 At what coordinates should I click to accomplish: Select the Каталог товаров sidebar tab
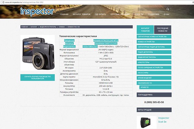coord(145,30)
